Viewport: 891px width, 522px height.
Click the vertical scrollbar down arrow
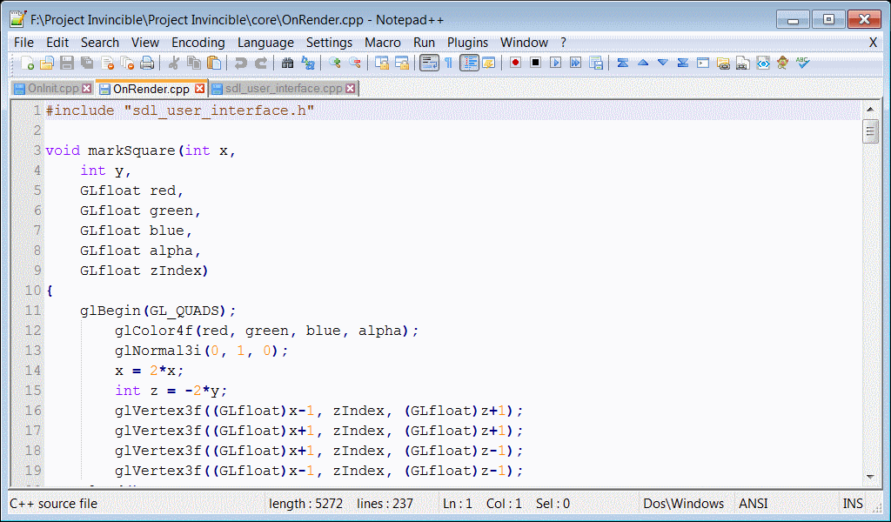point(872,477)
